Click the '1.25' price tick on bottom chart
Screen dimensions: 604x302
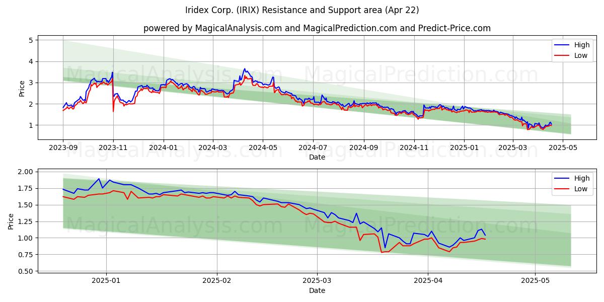[x=25, y=221]
